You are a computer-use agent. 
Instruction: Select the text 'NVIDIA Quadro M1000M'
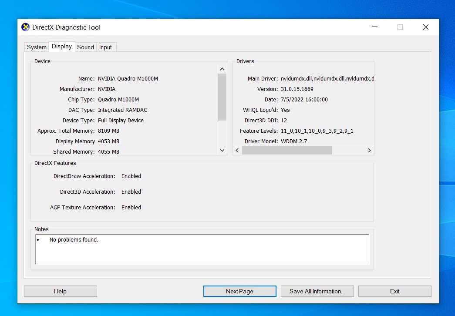click(128, 79)
